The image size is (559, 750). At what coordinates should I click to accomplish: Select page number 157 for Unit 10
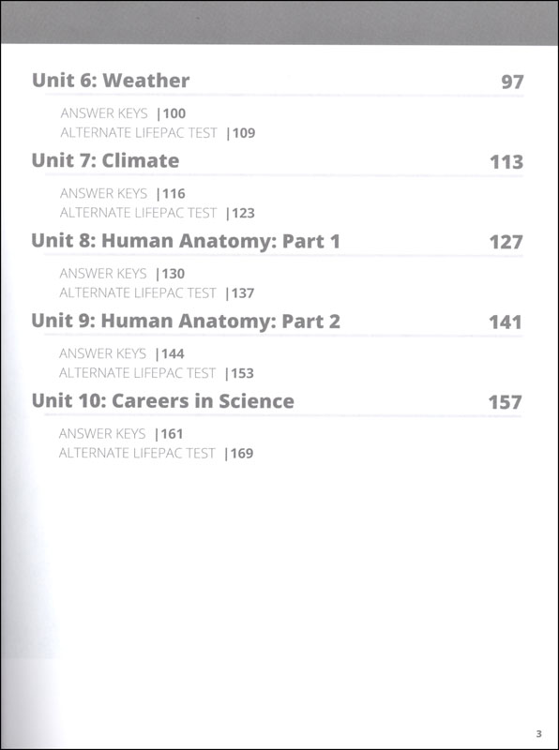505,402
